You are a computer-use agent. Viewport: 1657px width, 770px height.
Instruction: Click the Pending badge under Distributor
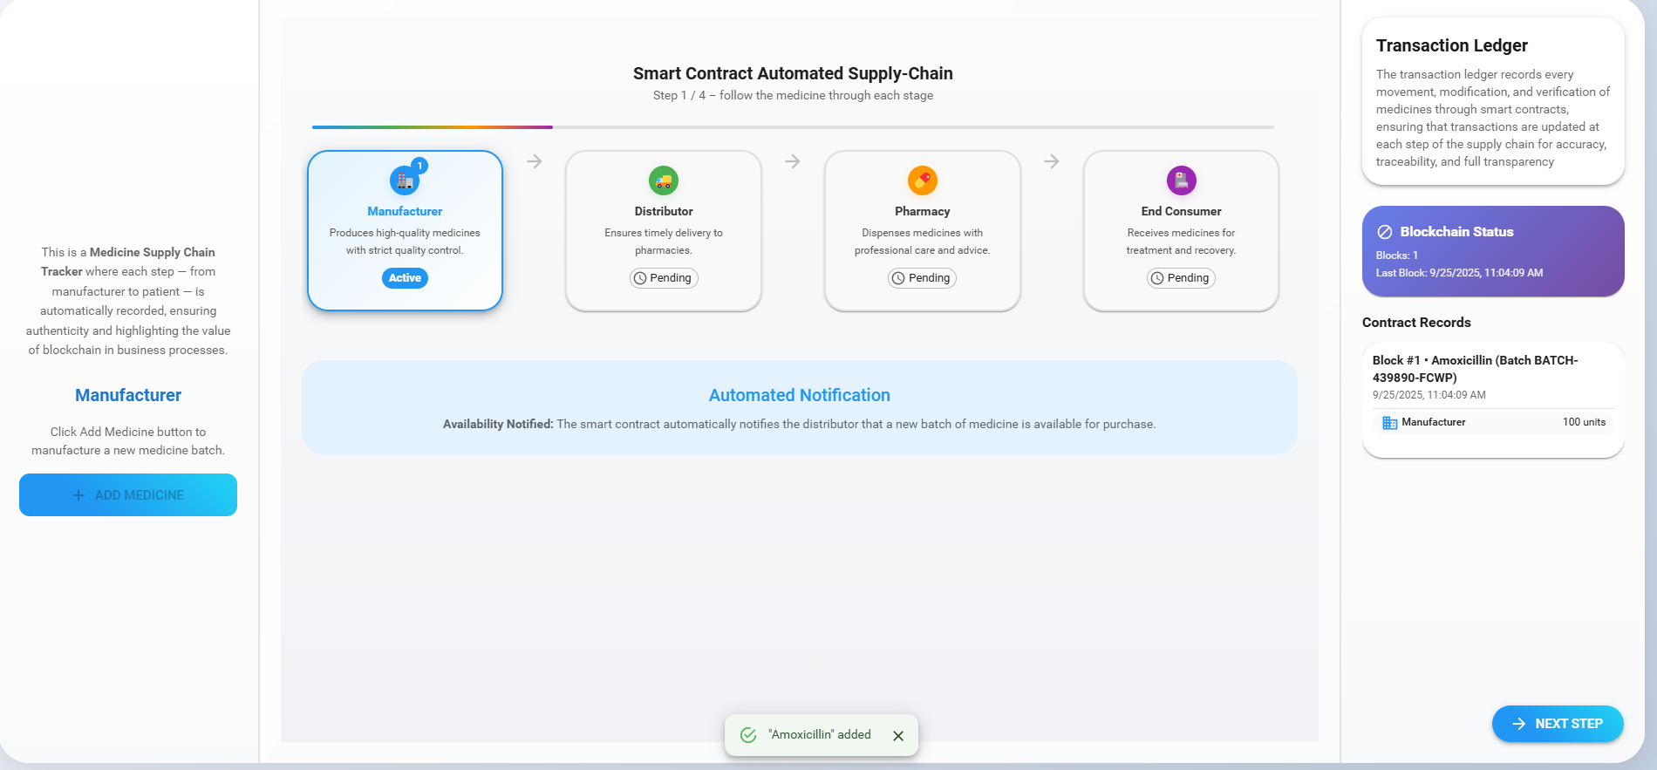(x=664, y=278)
